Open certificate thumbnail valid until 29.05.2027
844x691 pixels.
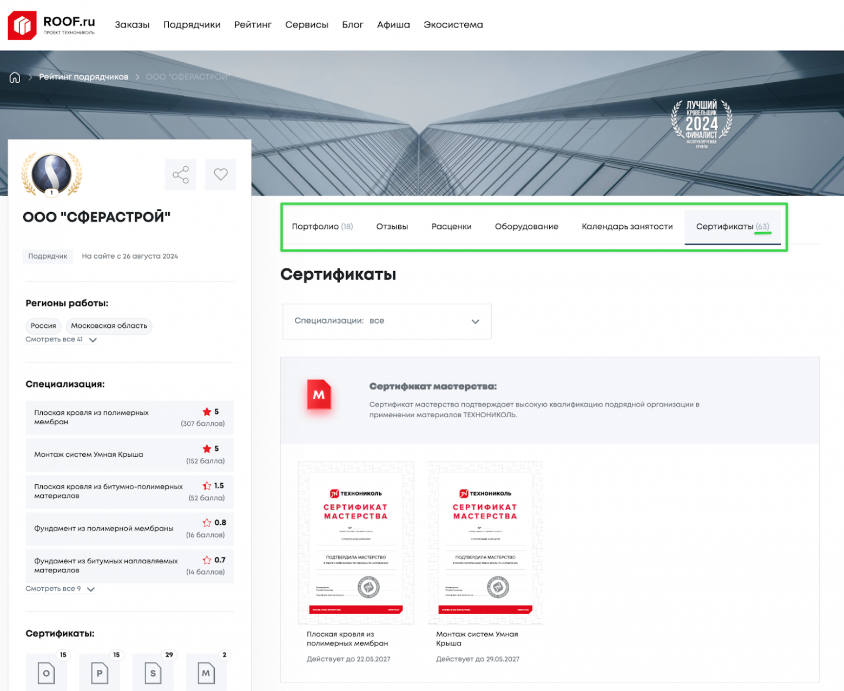point(485,543)
